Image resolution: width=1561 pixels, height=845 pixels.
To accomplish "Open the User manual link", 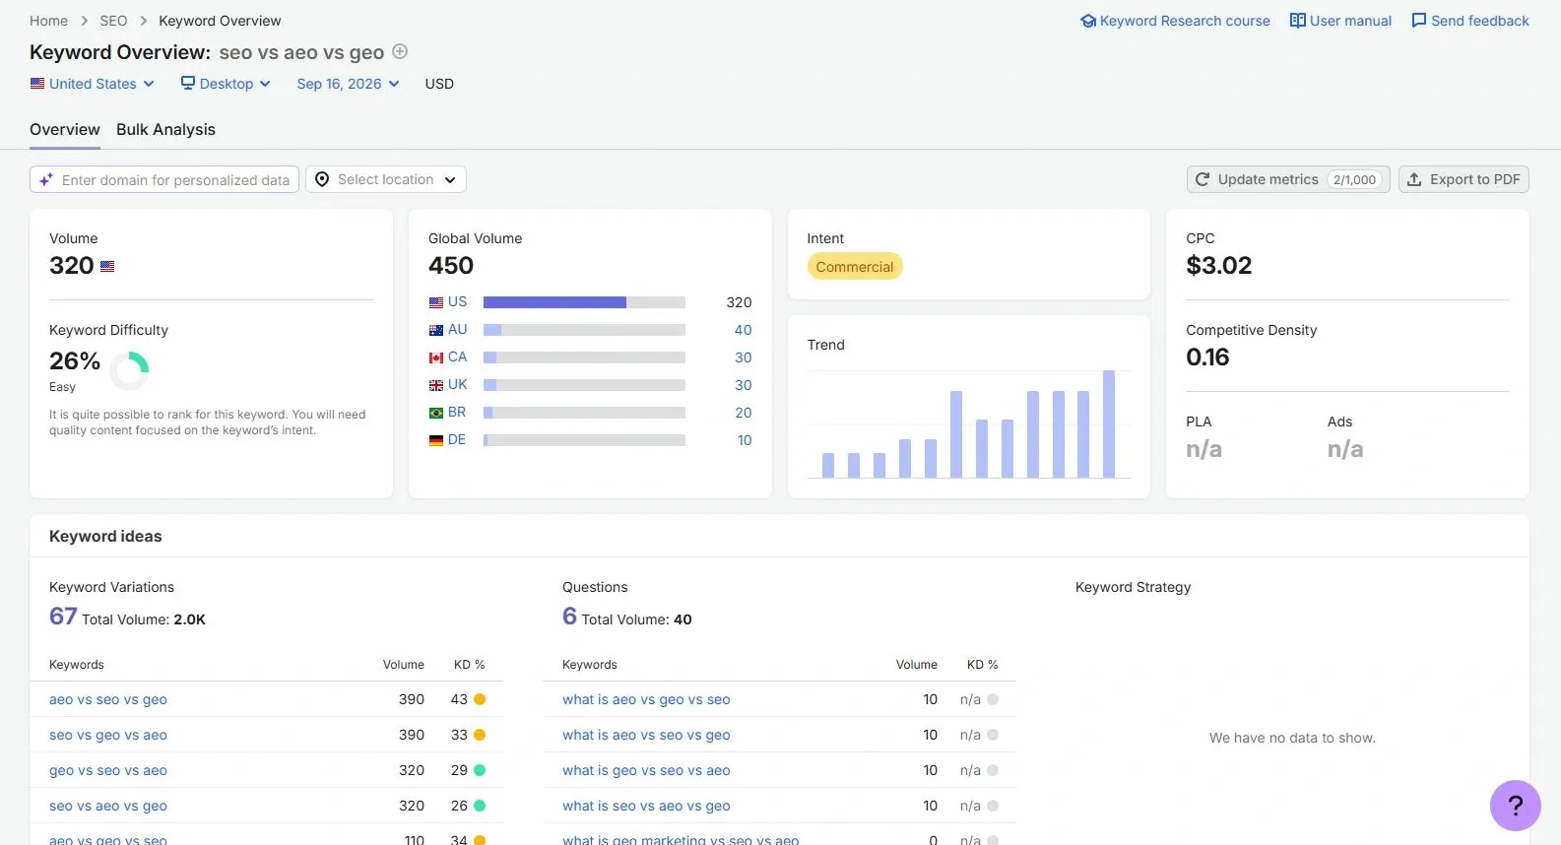I will tap(1340, 21).
